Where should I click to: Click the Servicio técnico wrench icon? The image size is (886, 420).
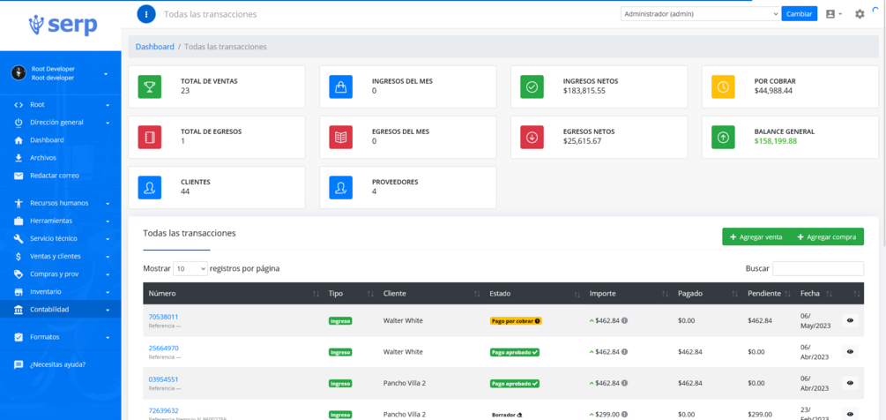click(x=19, y=238)
